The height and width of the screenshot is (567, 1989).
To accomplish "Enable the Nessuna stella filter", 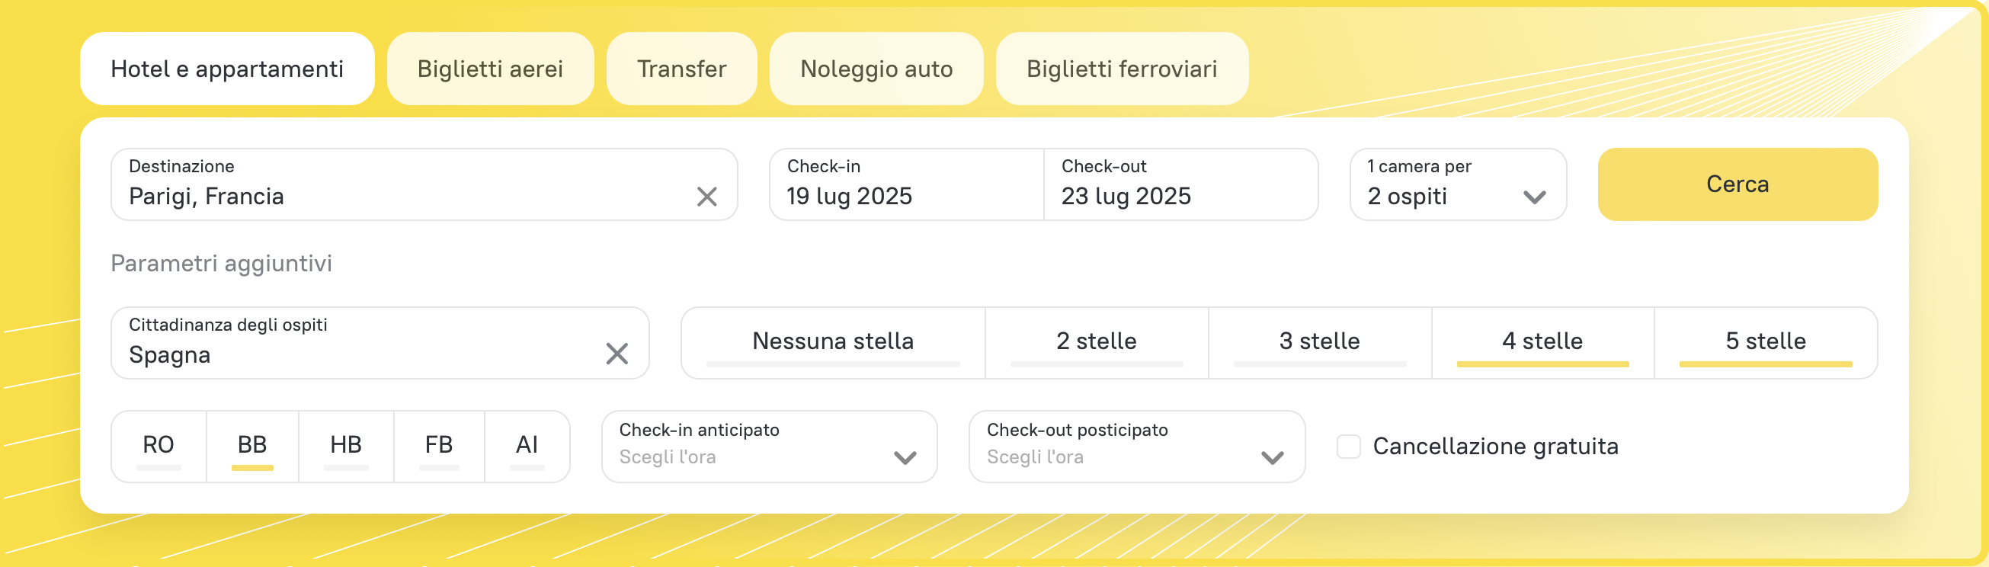I will pyautogui.click(x=832, y=341).
